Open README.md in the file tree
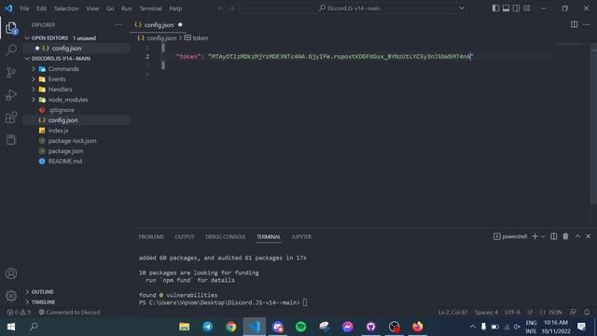Screen dimensions: 597x336 click(x=64, y=161)
